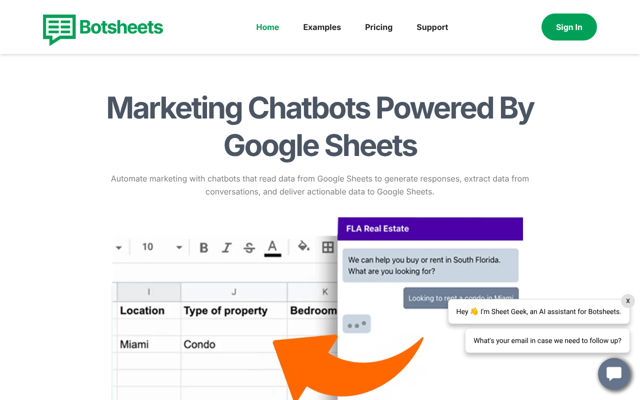Open the font size dropdown next to 10
The image size is (640, 400).
click(x=179, y=247)
